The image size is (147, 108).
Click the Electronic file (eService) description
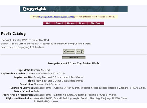[x=47, y=84]
